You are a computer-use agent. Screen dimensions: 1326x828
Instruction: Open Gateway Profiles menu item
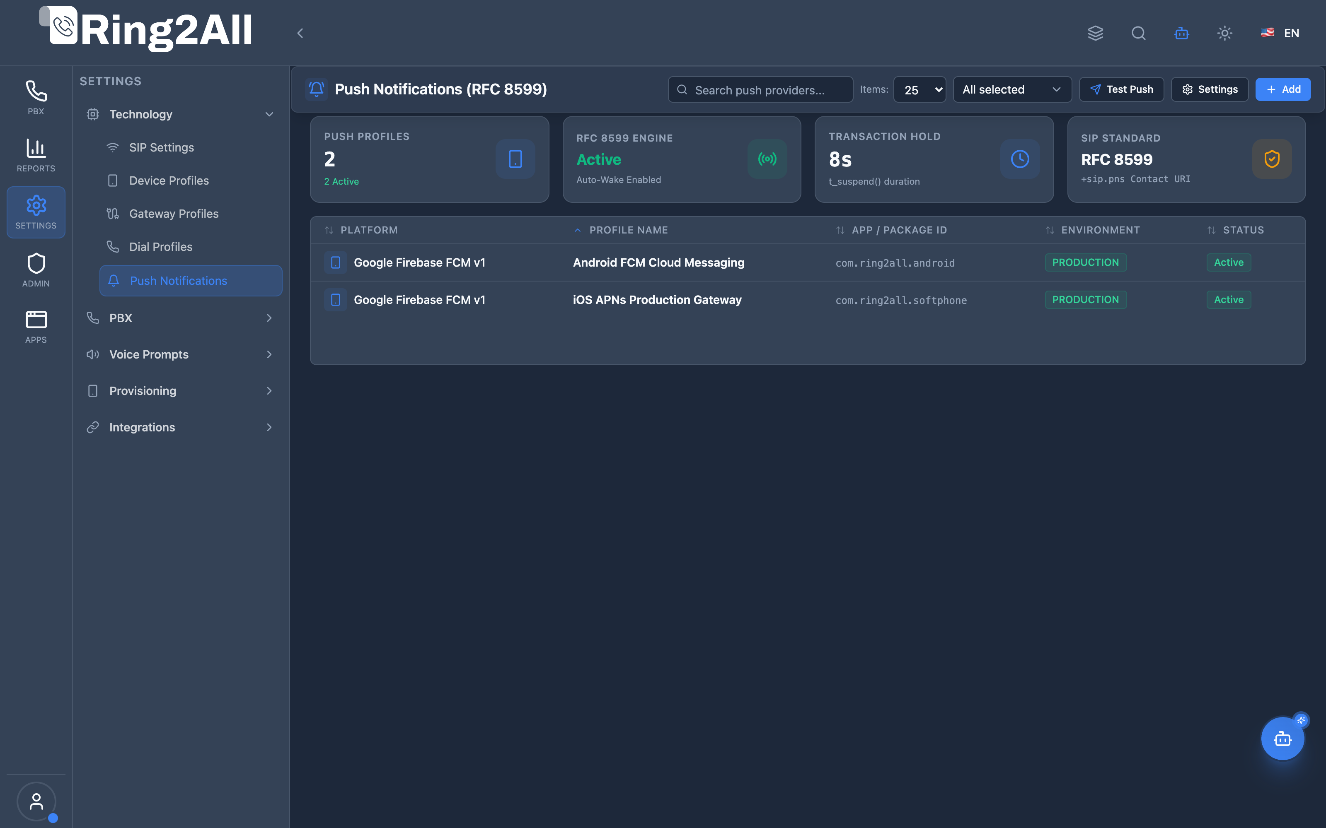190,214
